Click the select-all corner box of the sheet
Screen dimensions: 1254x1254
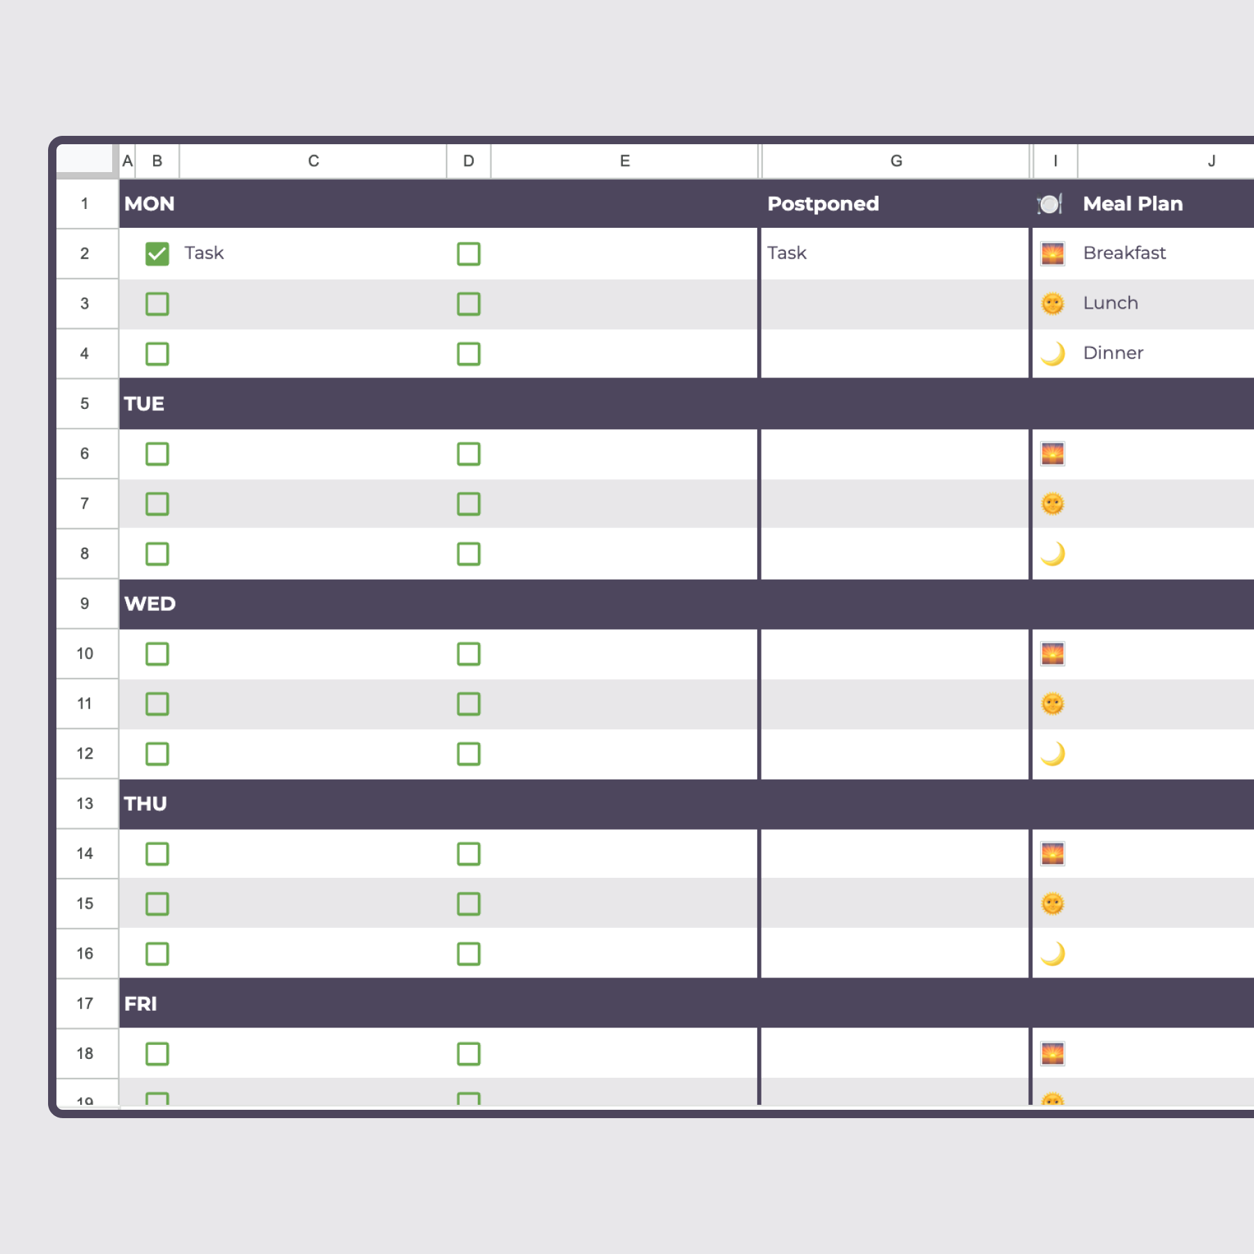click(x=84, y=158)
